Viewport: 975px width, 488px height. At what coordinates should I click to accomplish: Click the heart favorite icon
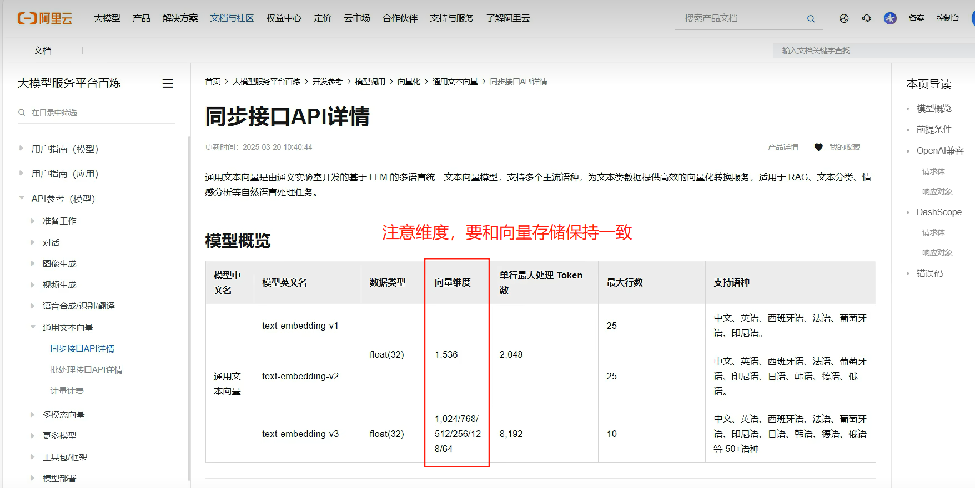click(818, 147)
